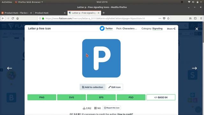
Task: Open the page actions three-dot menu
Action: point(160,19)
